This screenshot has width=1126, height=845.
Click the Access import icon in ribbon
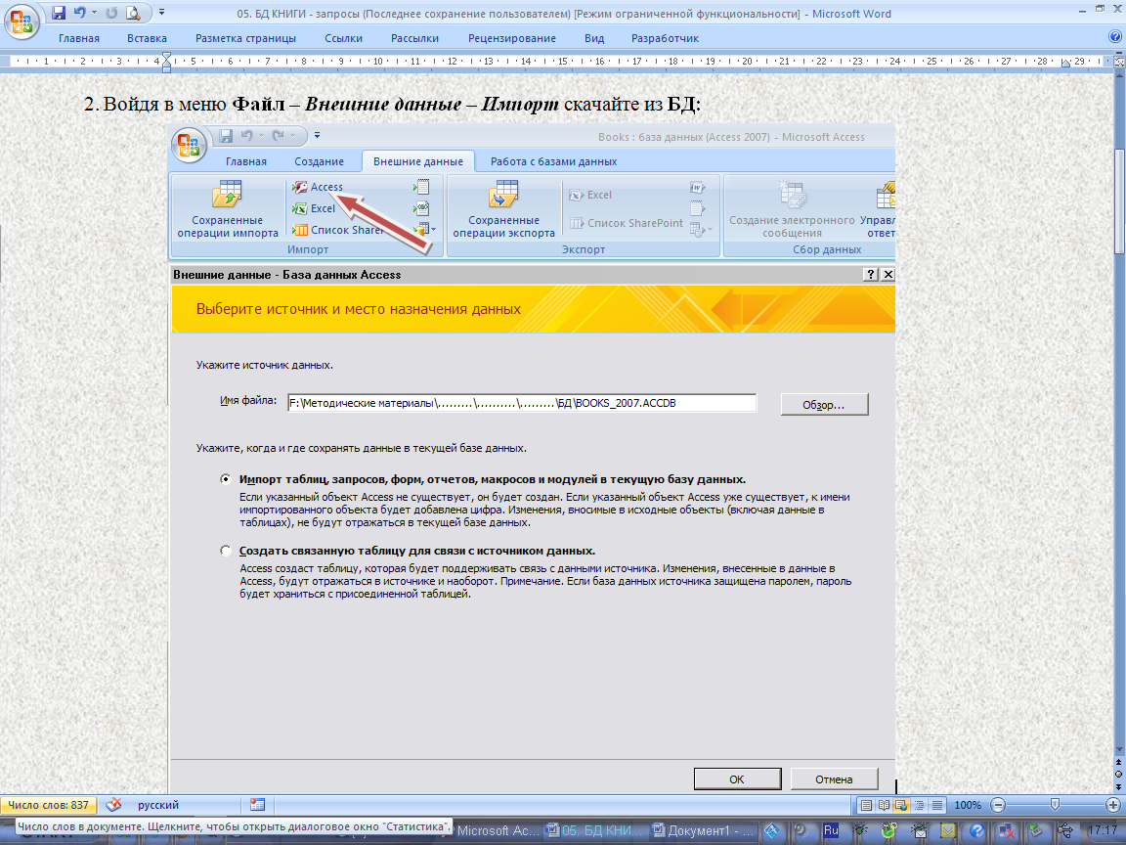pyautogui.click(x=300, y=187)
